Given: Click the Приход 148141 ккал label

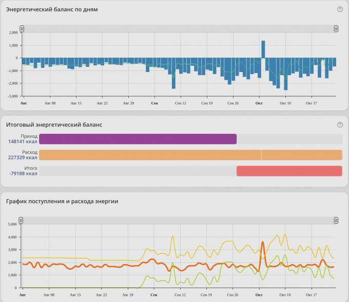Looking at the screenshot, I should tap(23, 139).
